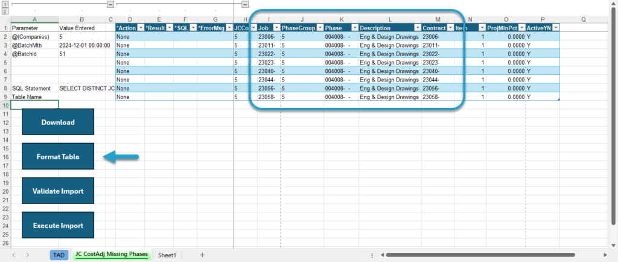The image size is (618, 262).
Task: Select column A header
Action: pos(34,19)
